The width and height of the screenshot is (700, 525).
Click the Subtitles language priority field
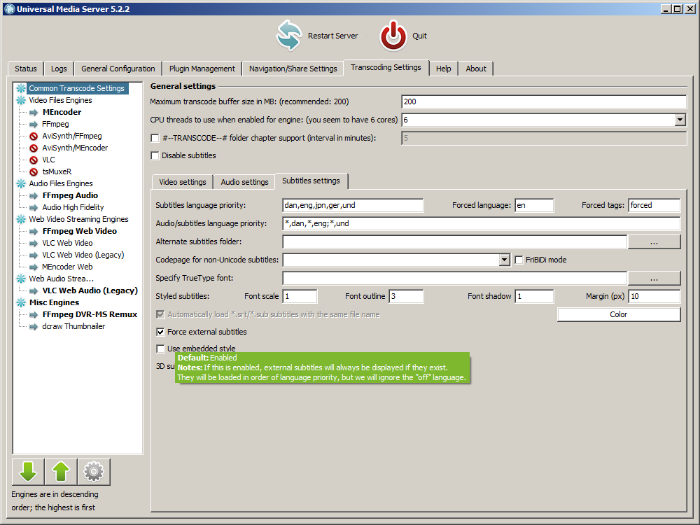tap(353, 205)
